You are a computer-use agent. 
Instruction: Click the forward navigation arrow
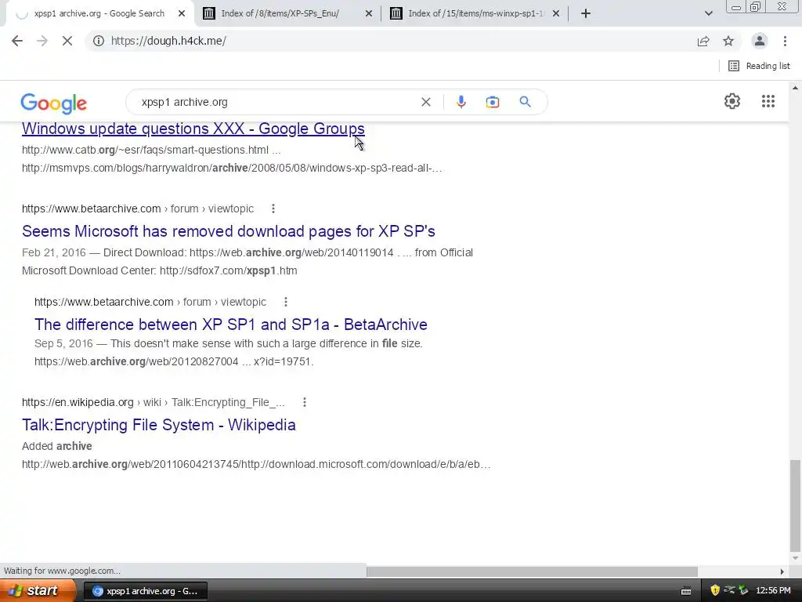[42, 41]
